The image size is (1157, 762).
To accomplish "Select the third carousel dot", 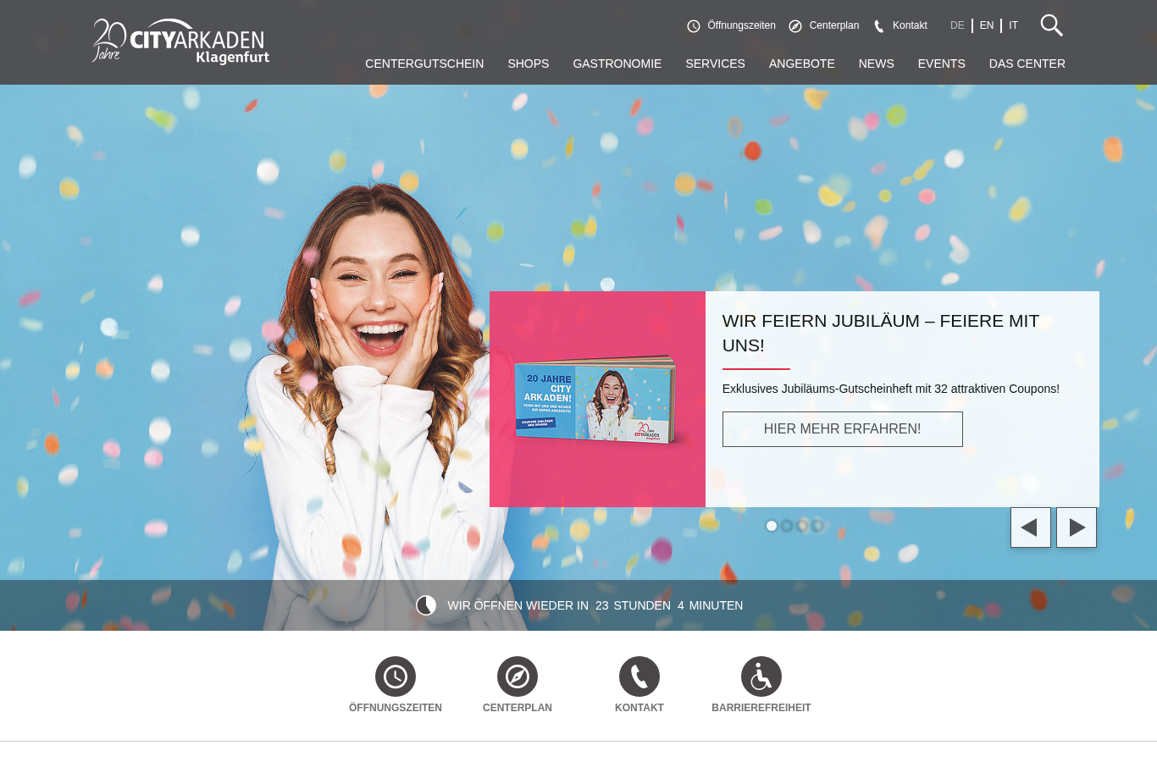I will tap(802, 526).
